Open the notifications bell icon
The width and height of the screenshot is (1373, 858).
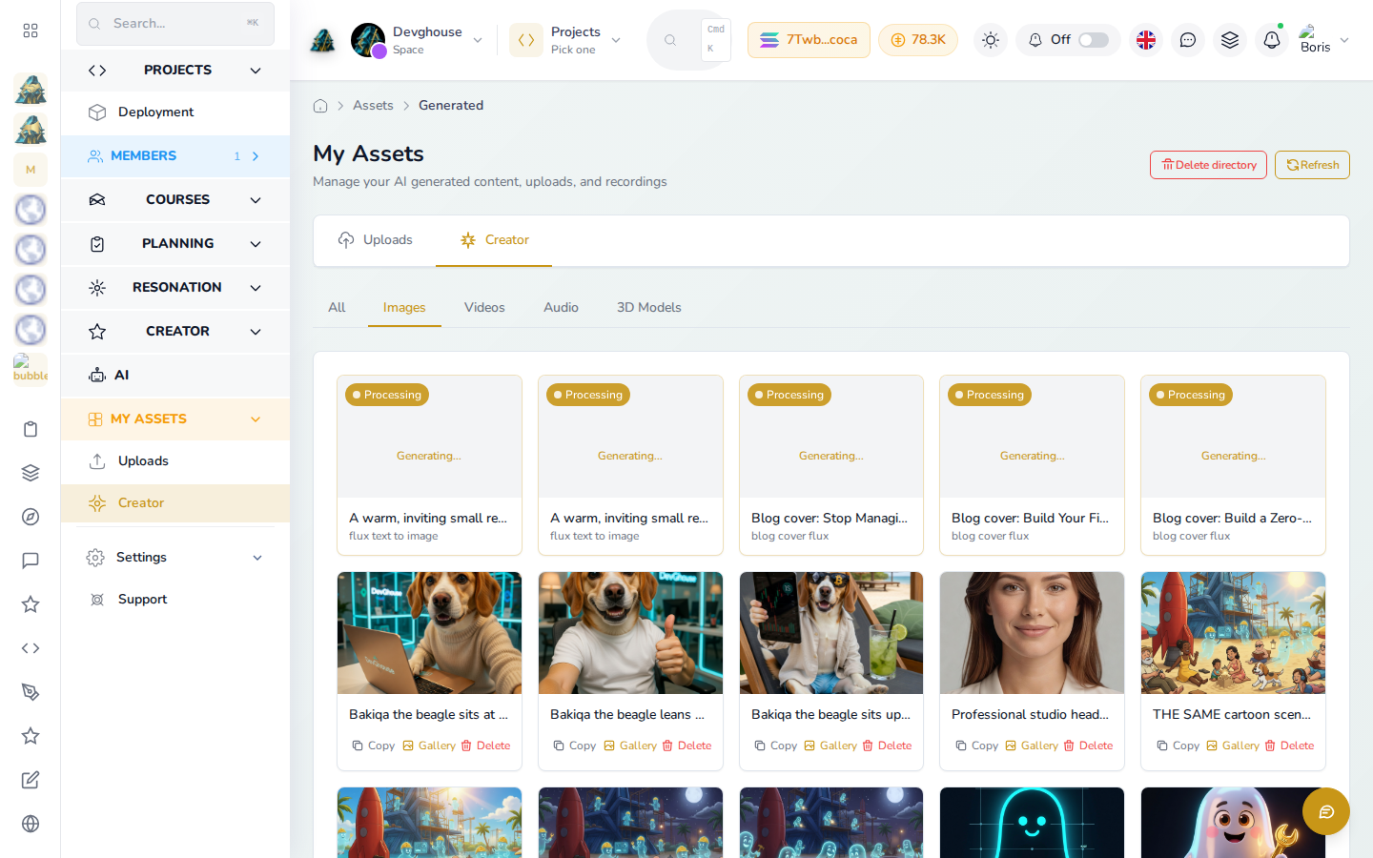pyautogui.click(x=1272, y=40)
